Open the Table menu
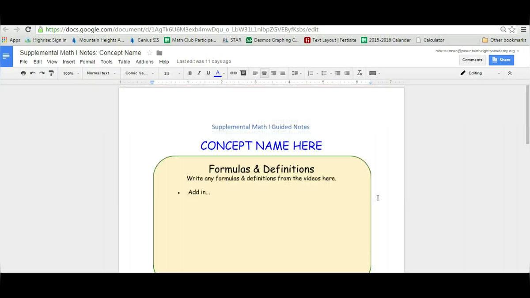 pyautogui.click(x=124, y=62)
